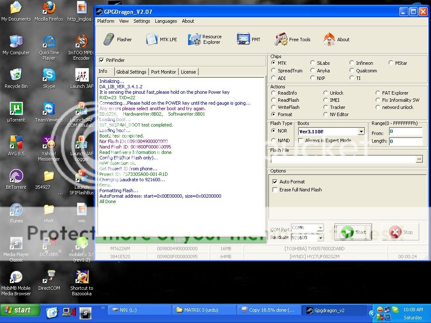Screen dimensions: 431x323
Task: Select NAND flash type
Action: (274, 140)
